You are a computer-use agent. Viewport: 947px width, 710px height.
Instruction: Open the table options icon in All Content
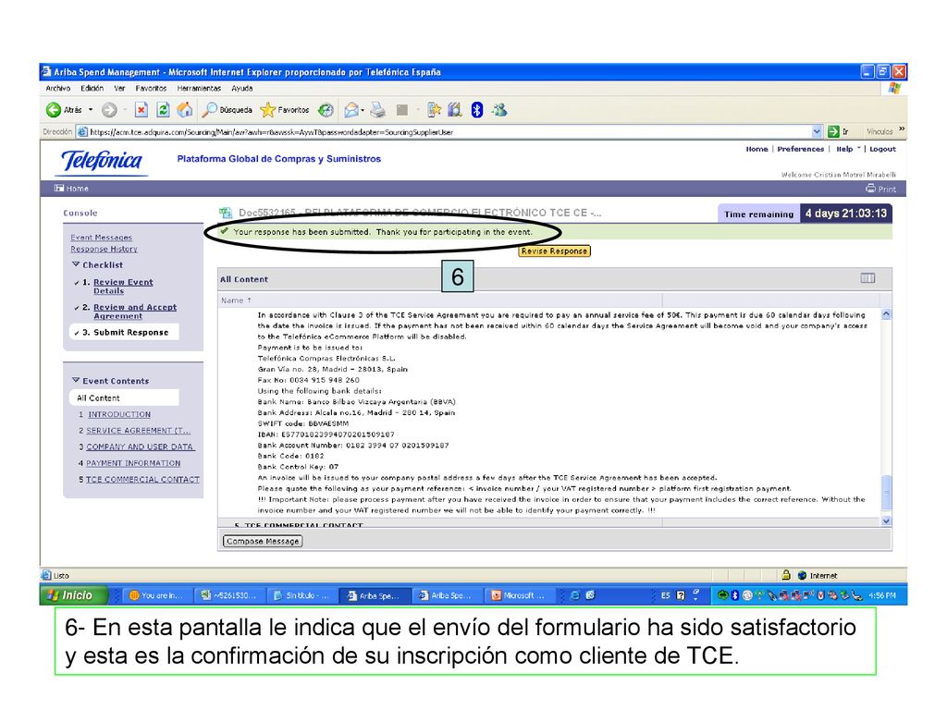point(867,278)
